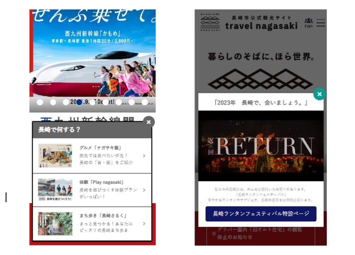Open 体験「Play nagasaki」 entry

coord(92,190)
